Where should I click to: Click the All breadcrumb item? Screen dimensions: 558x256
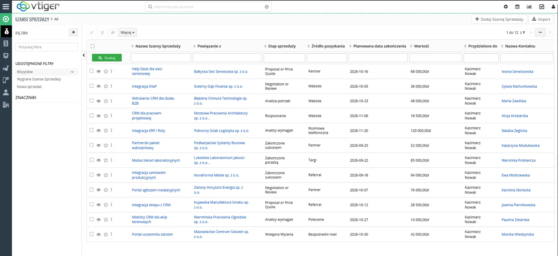(56, 19)
